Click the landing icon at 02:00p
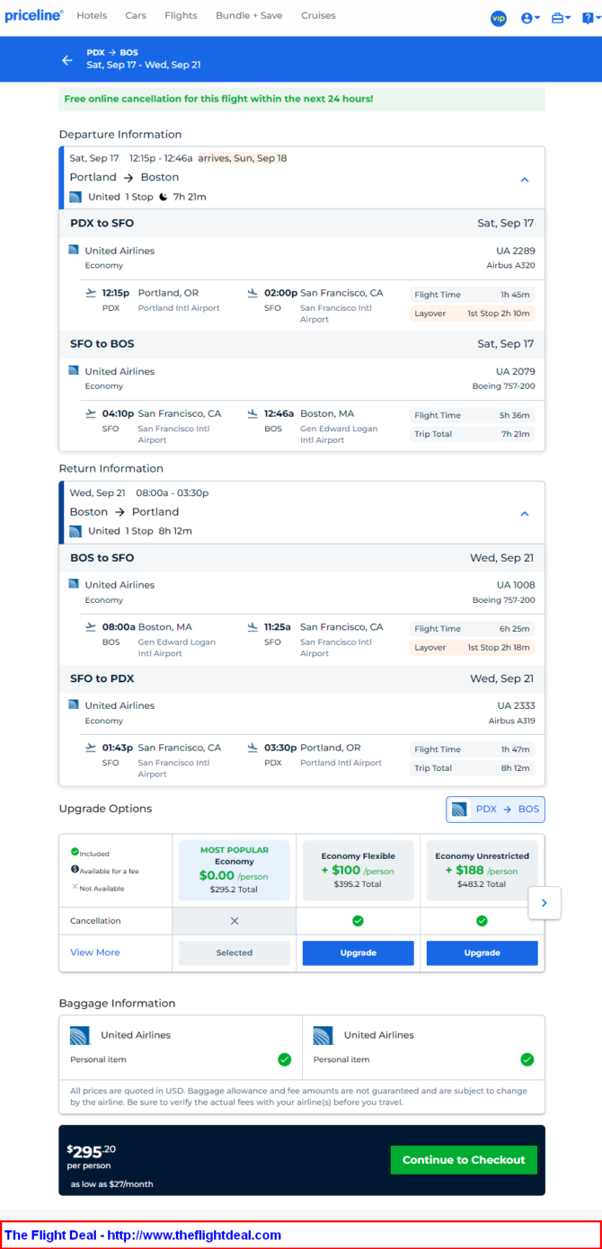 click(x=253, y=293)
